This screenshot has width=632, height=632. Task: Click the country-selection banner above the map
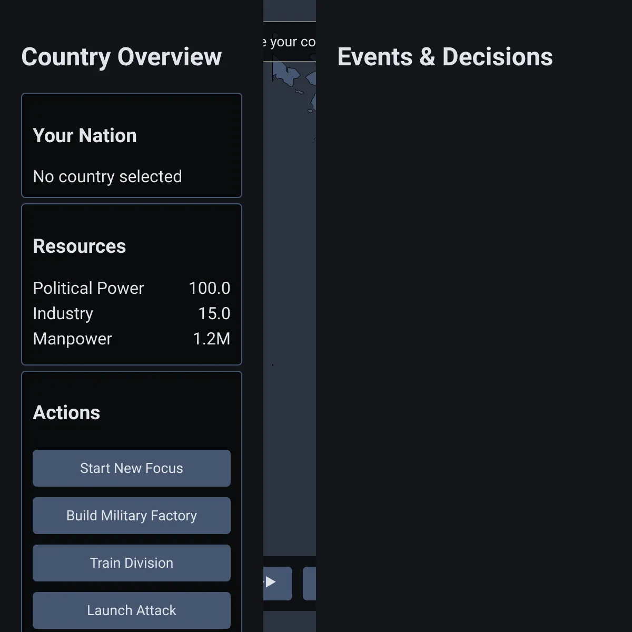(290, 42)
